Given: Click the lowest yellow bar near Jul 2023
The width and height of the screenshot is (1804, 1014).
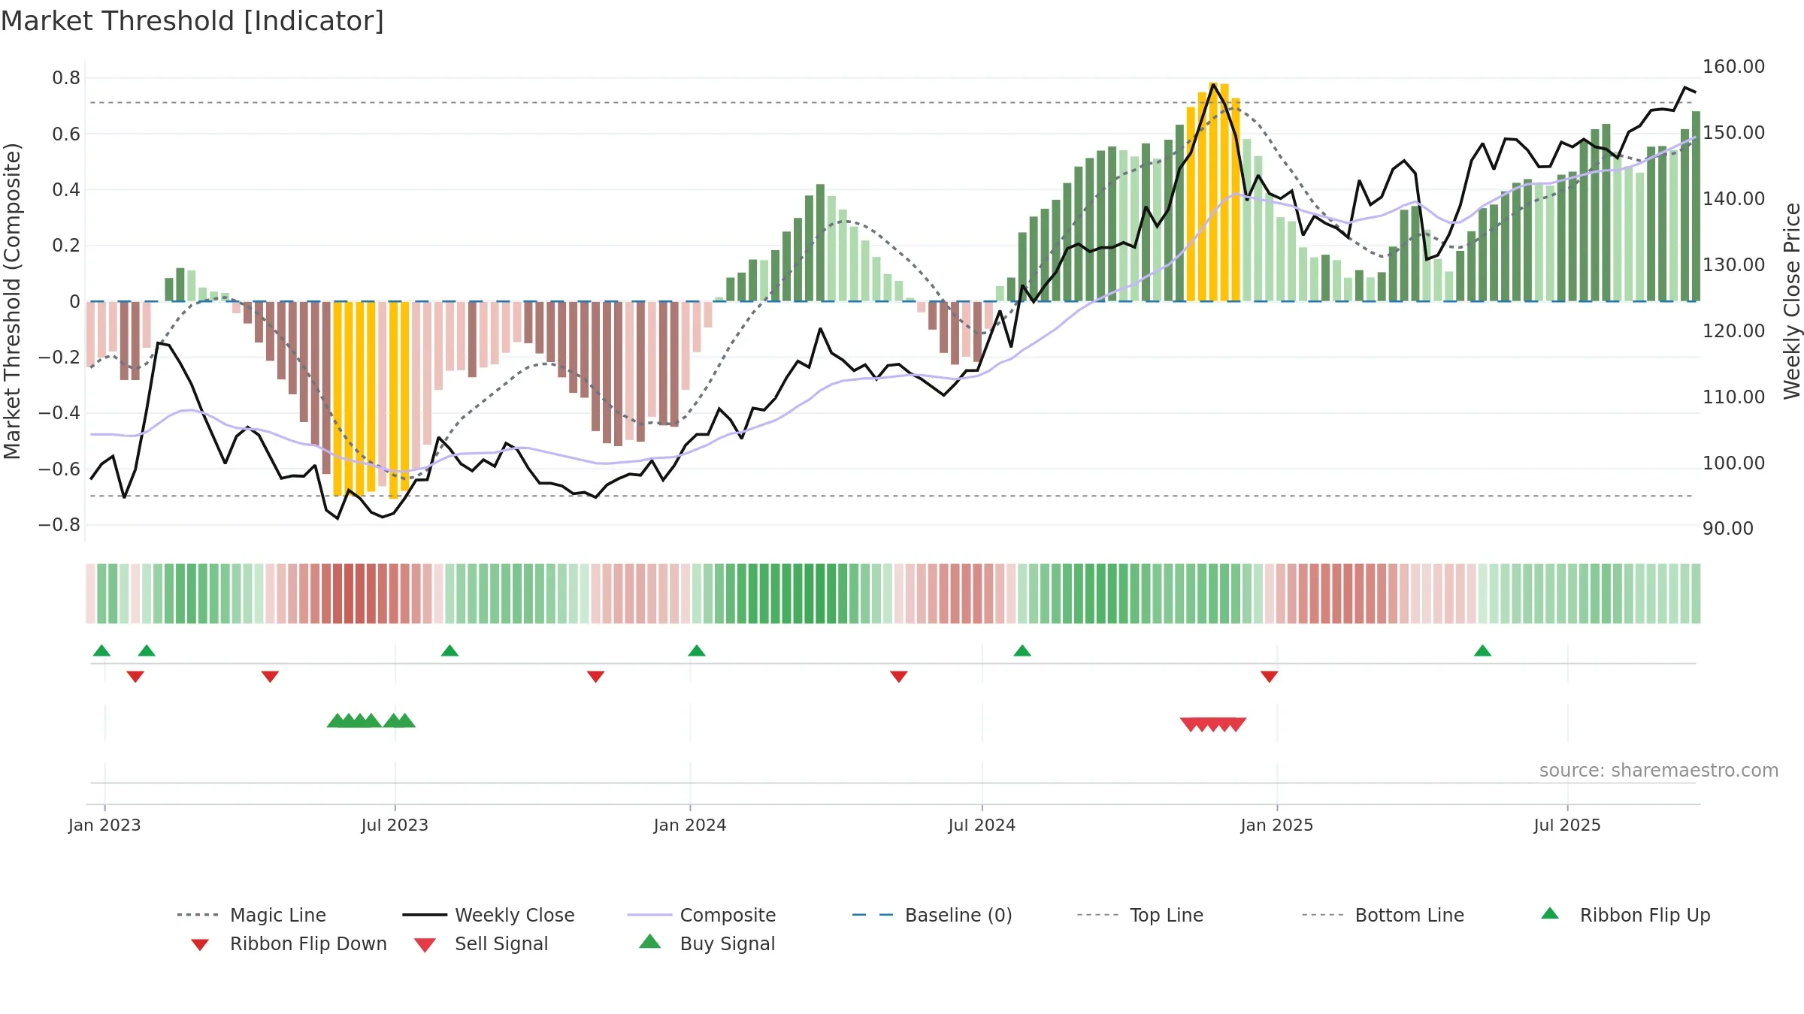Looking at the screenshot, I should 394,400.
